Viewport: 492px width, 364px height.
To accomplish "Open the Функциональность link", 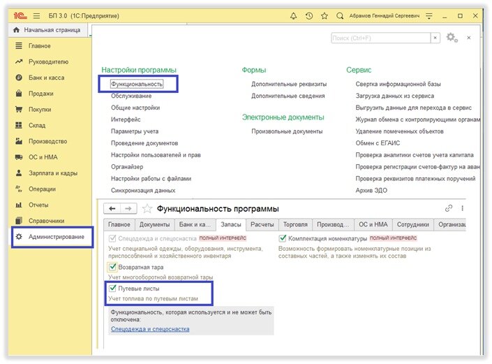I will tap(137, 84).
